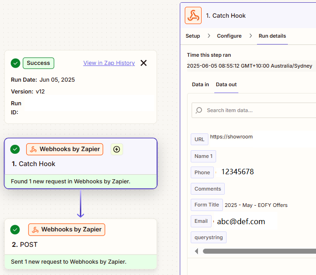Screen dimensions: 316x275
Task: Click green success checkmark beside Success badge
Action: coord(15,63)
